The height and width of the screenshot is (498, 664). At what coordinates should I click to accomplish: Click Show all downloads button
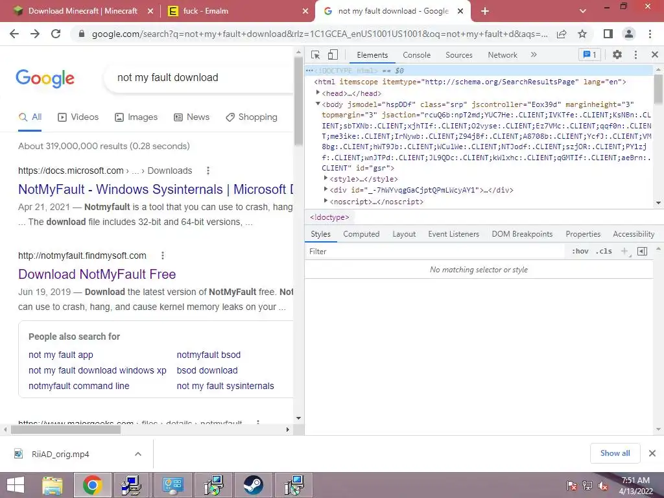pyautogui.click(x=615, y=453)
